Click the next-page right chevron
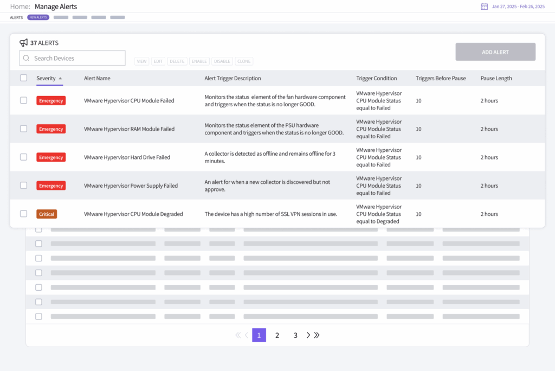Screen dimensions: 555x371 (308, 335)
